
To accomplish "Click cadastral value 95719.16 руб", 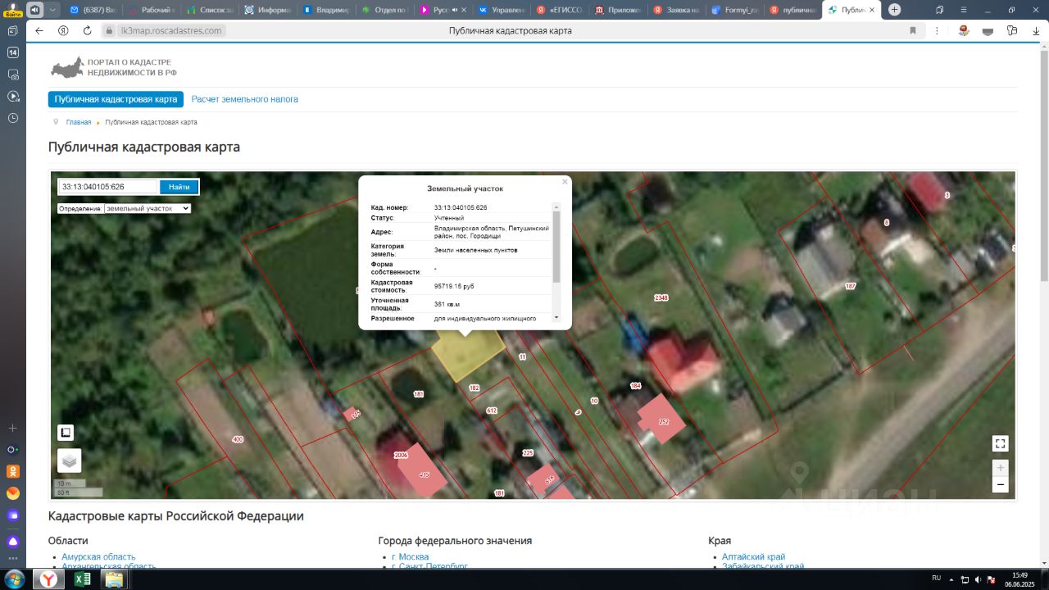I will tap(454, 286).
